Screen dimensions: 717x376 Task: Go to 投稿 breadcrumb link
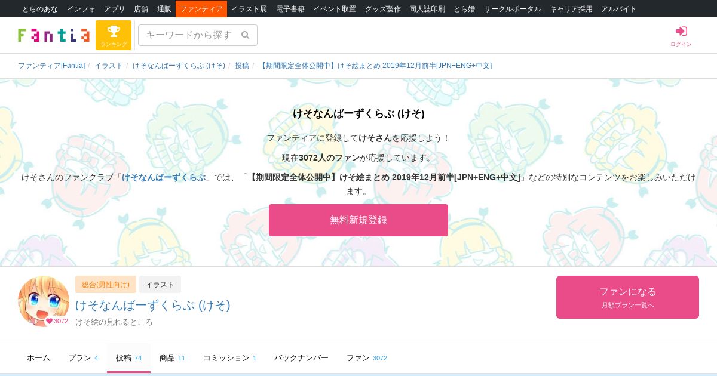(x=242, y=66)
